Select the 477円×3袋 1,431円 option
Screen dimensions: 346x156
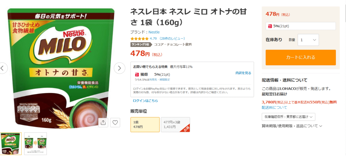(175, 125)
